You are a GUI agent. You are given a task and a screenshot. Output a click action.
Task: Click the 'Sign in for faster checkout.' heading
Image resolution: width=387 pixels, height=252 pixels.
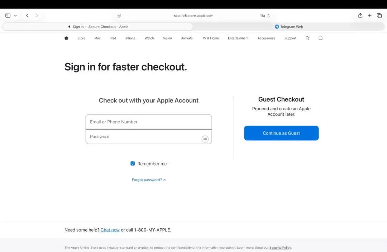[126, 67]
